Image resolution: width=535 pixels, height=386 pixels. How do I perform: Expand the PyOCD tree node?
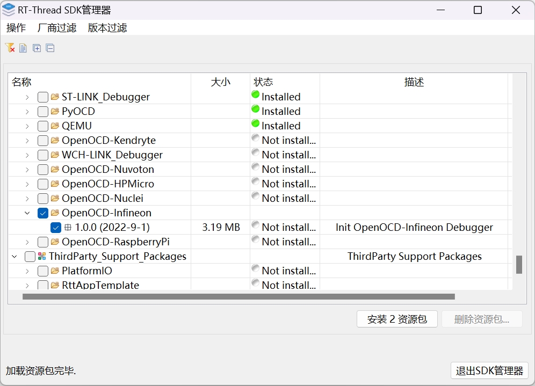click(27, 112)
